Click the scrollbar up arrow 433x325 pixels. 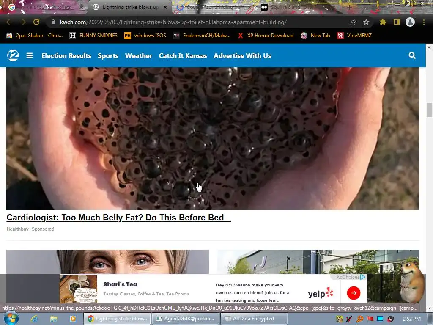tap(430, 47)
